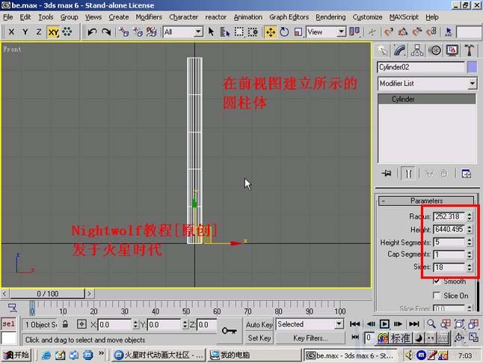Click the Cylinder02 object name field

421,67
